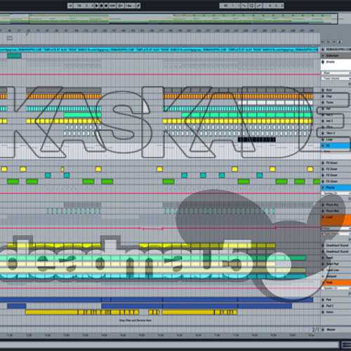This screenshot has width=351, height=351.
Task: Arm the transport Record button
Action: pos(106,6)
